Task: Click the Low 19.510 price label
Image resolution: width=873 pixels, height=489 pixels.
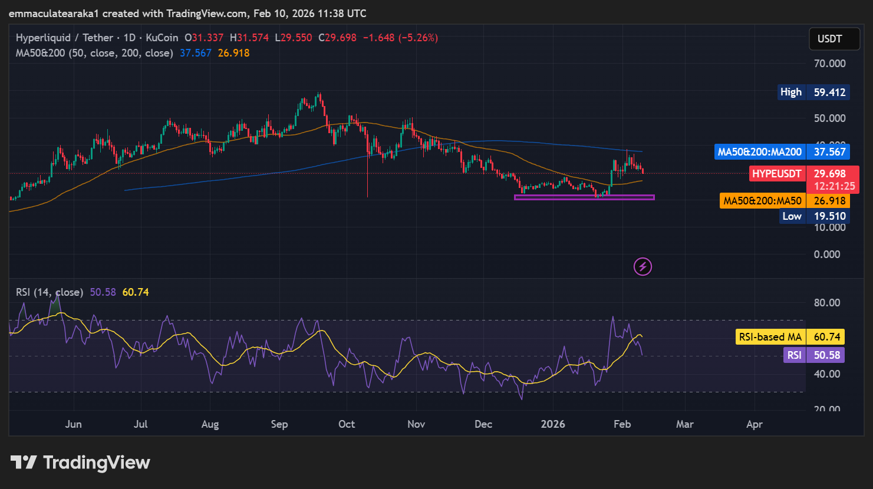Action: pyautogui.click(x=813, y=216)
